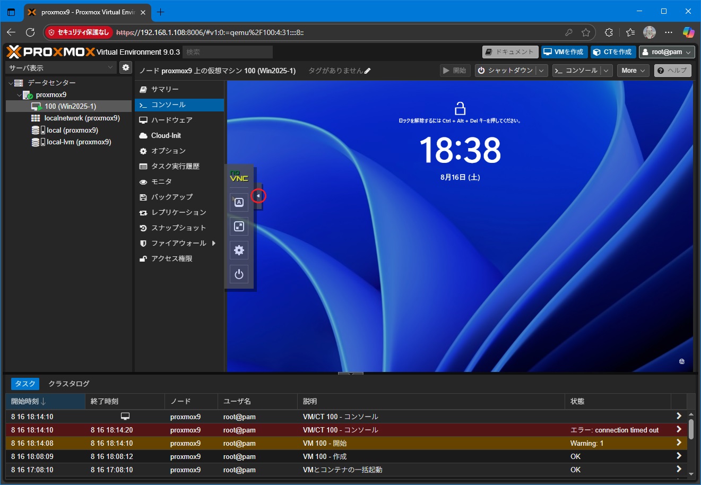The image size is (701, 485).
Task: Open Edge Copilot icon
Action: coord(689,32)
